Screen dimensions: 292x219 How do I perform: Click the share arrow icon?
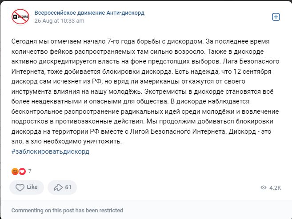tap(57, 187)
